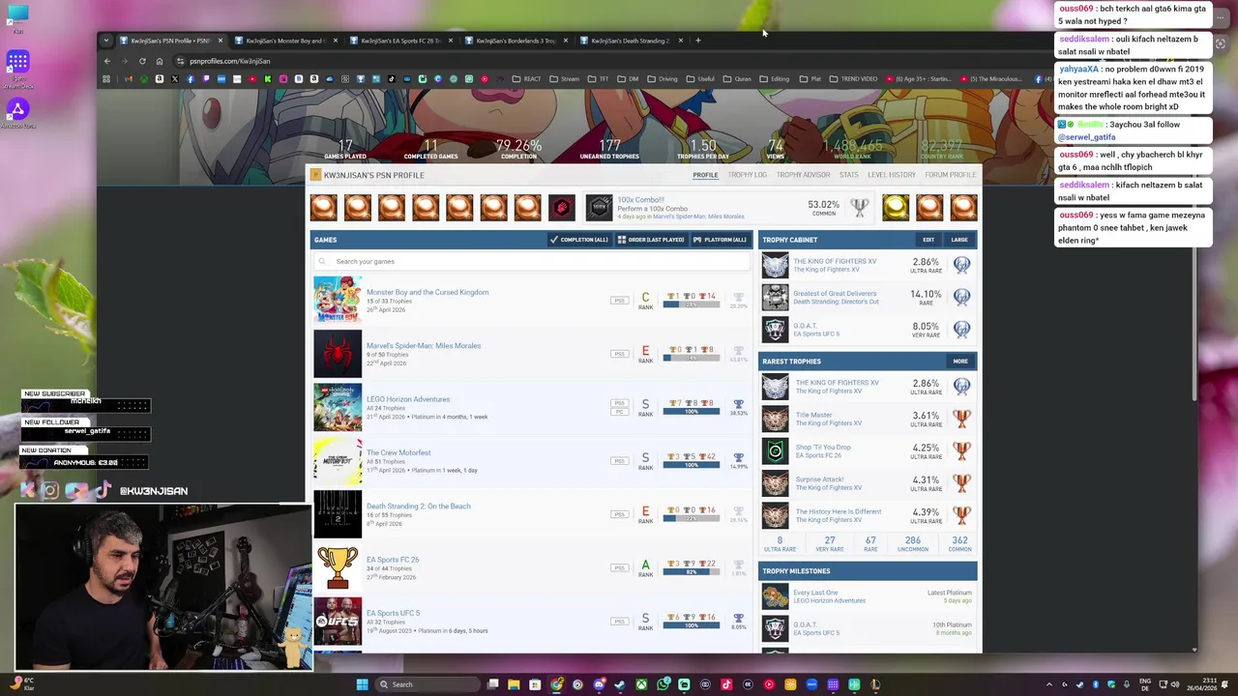This screenshot has height=696, width=1238.
Task: Open Steam from the taskbar
Action: [619, 684]
